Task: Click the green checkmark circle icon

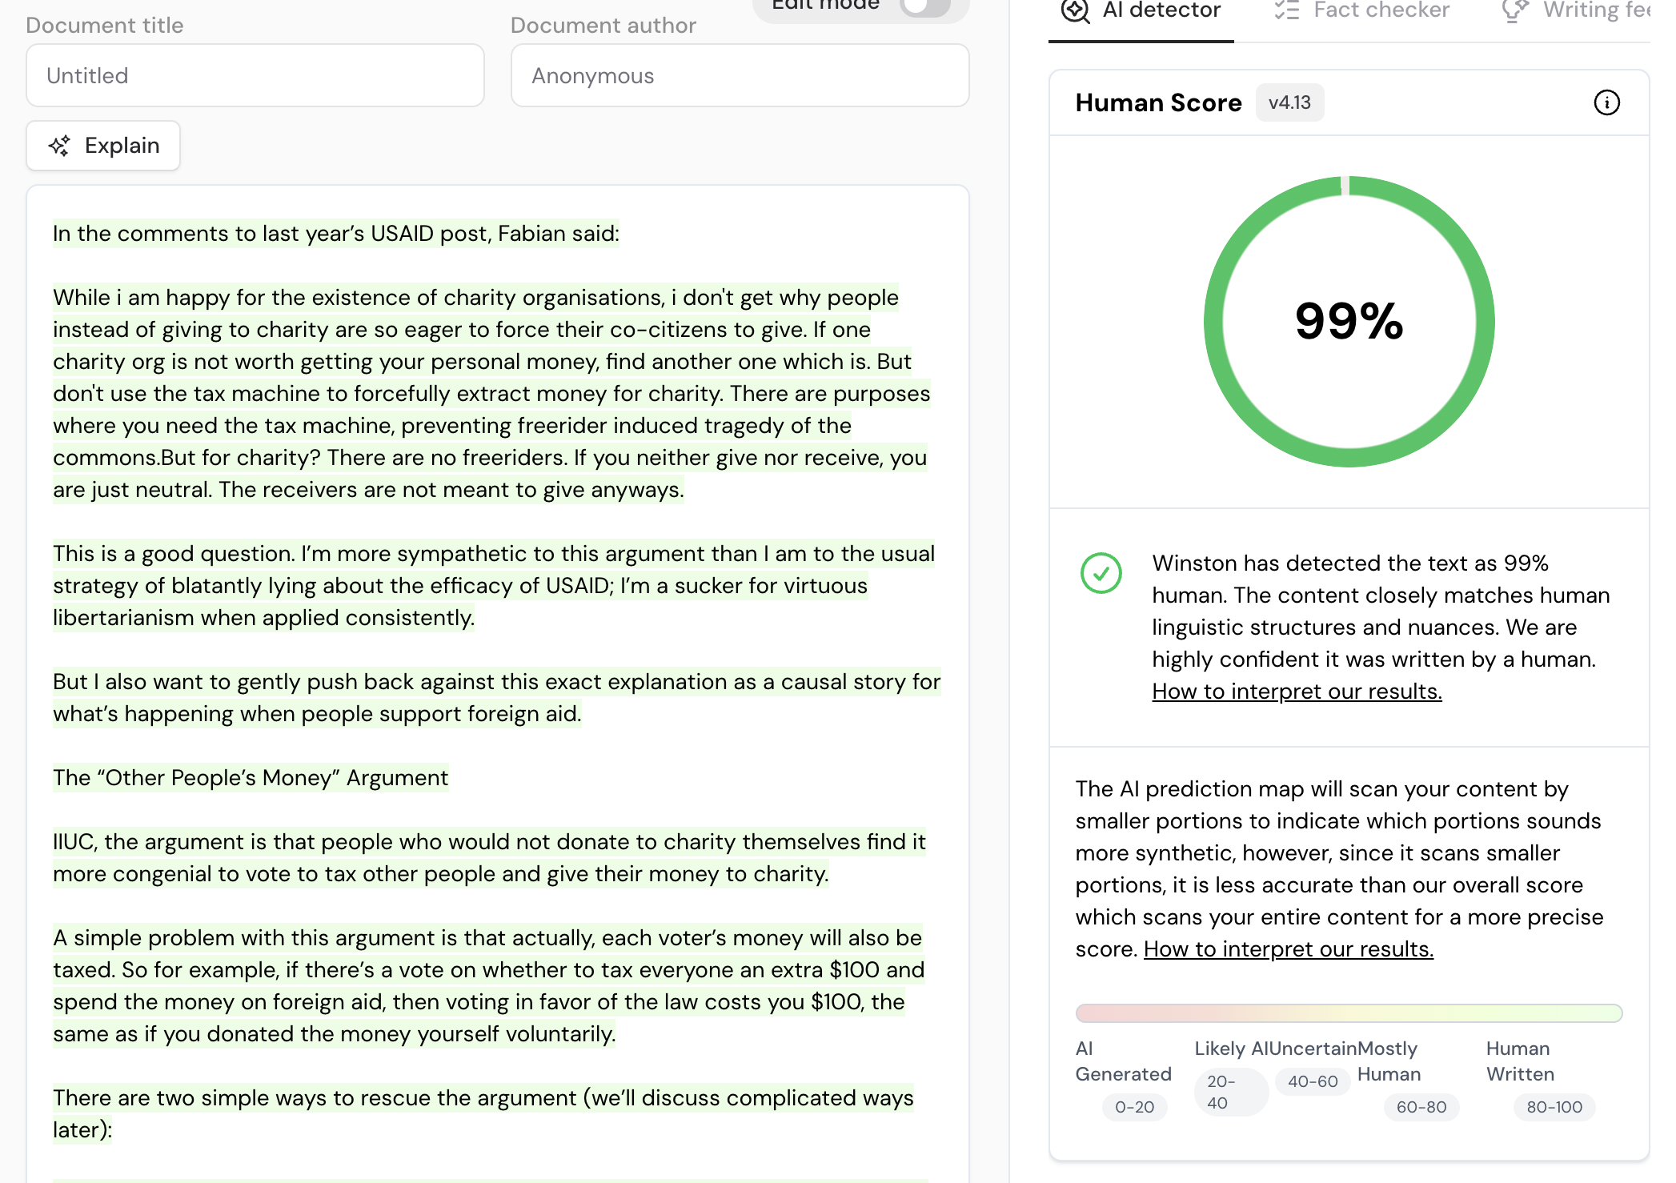Action: pos(1101,573)
